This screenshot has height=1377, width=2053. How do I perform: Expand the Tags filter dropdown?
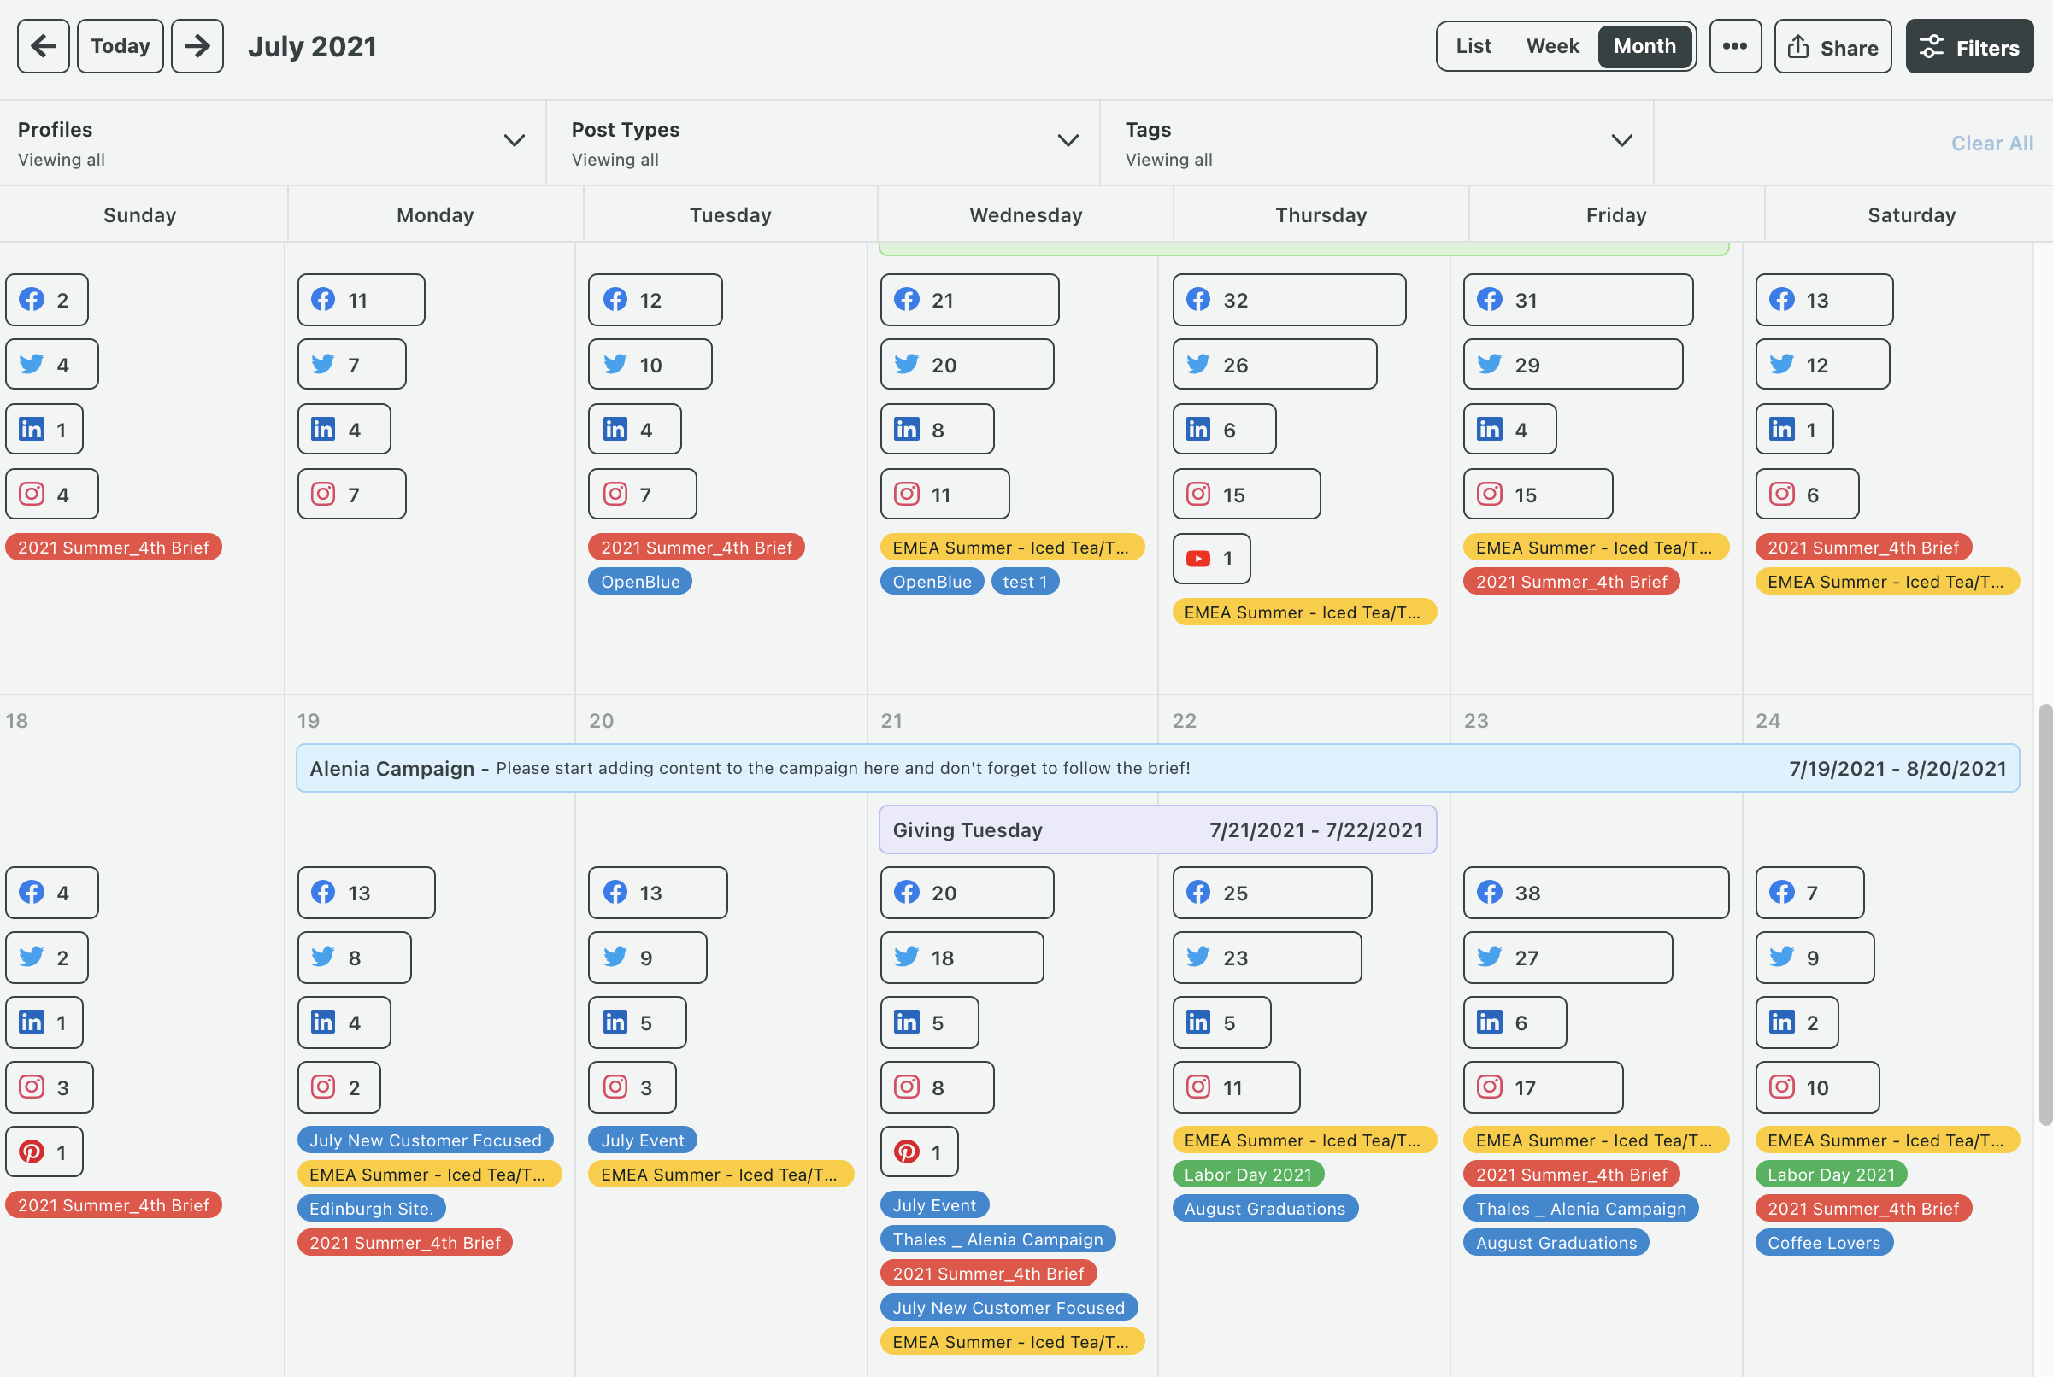tap(1621, 140)
